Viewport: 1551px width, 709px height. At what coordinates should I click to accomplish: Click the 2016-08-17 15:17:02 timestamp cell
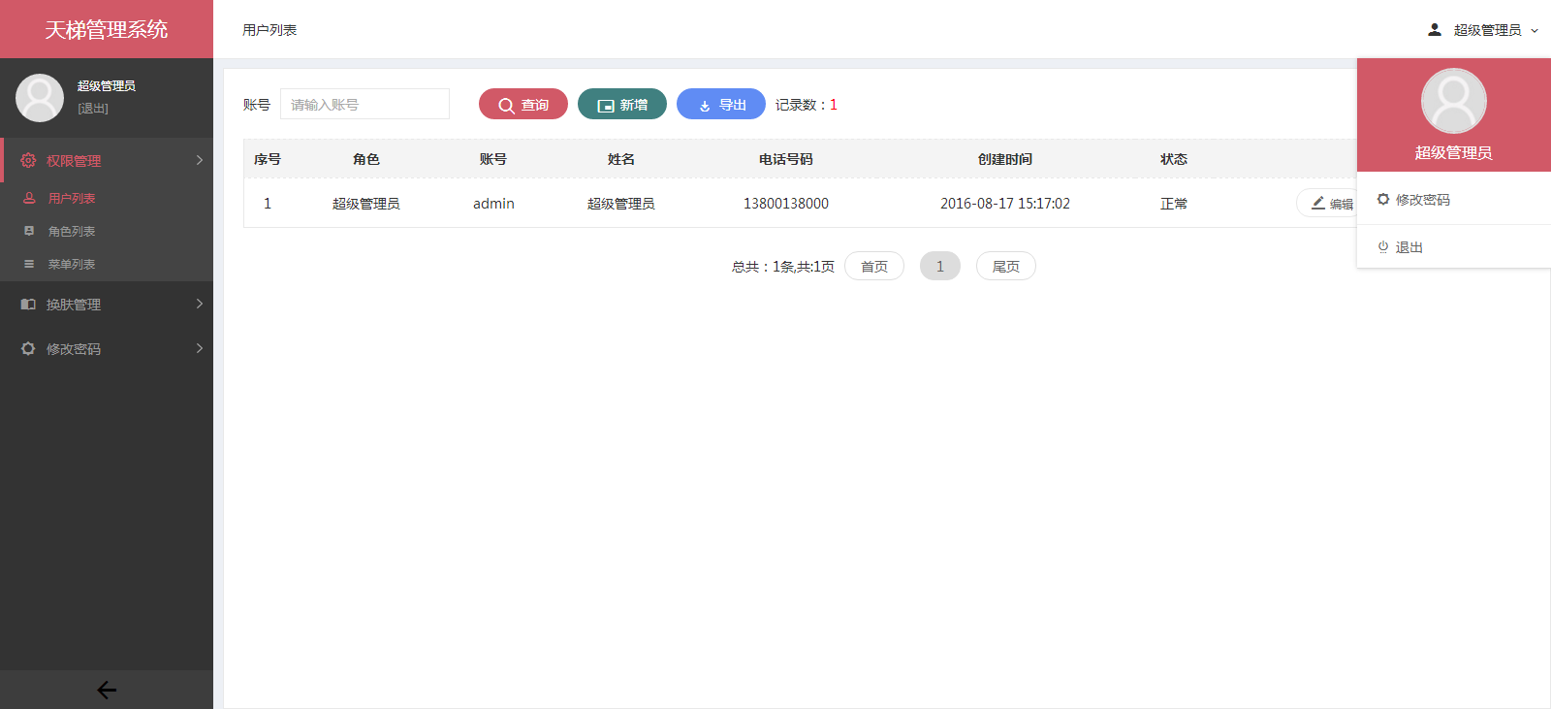1005,204
